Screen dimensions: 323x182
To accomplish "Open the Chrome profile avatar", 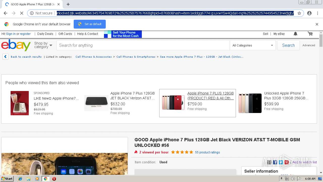I will [x=309, y=13].
